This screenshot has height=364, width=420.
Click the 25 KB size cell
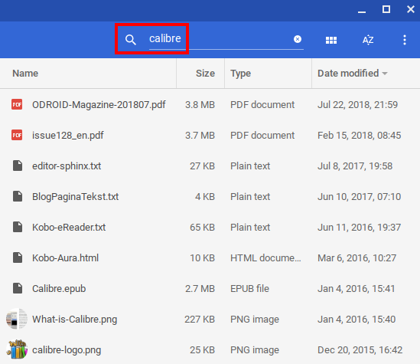[202, 349]
